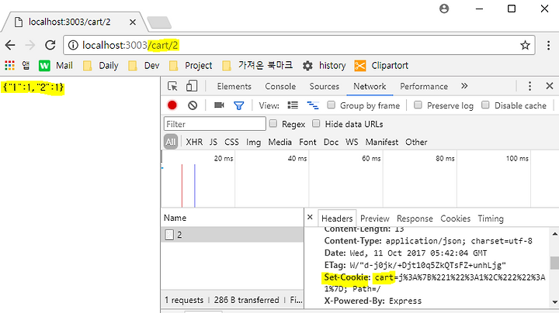This screenshot has width=559, height=313.
Task: Bookmark this page with the star
Action: coord(525,45)
